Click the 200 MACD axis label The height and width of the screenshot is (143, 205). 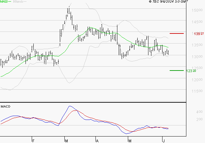[x=199, y=119]
